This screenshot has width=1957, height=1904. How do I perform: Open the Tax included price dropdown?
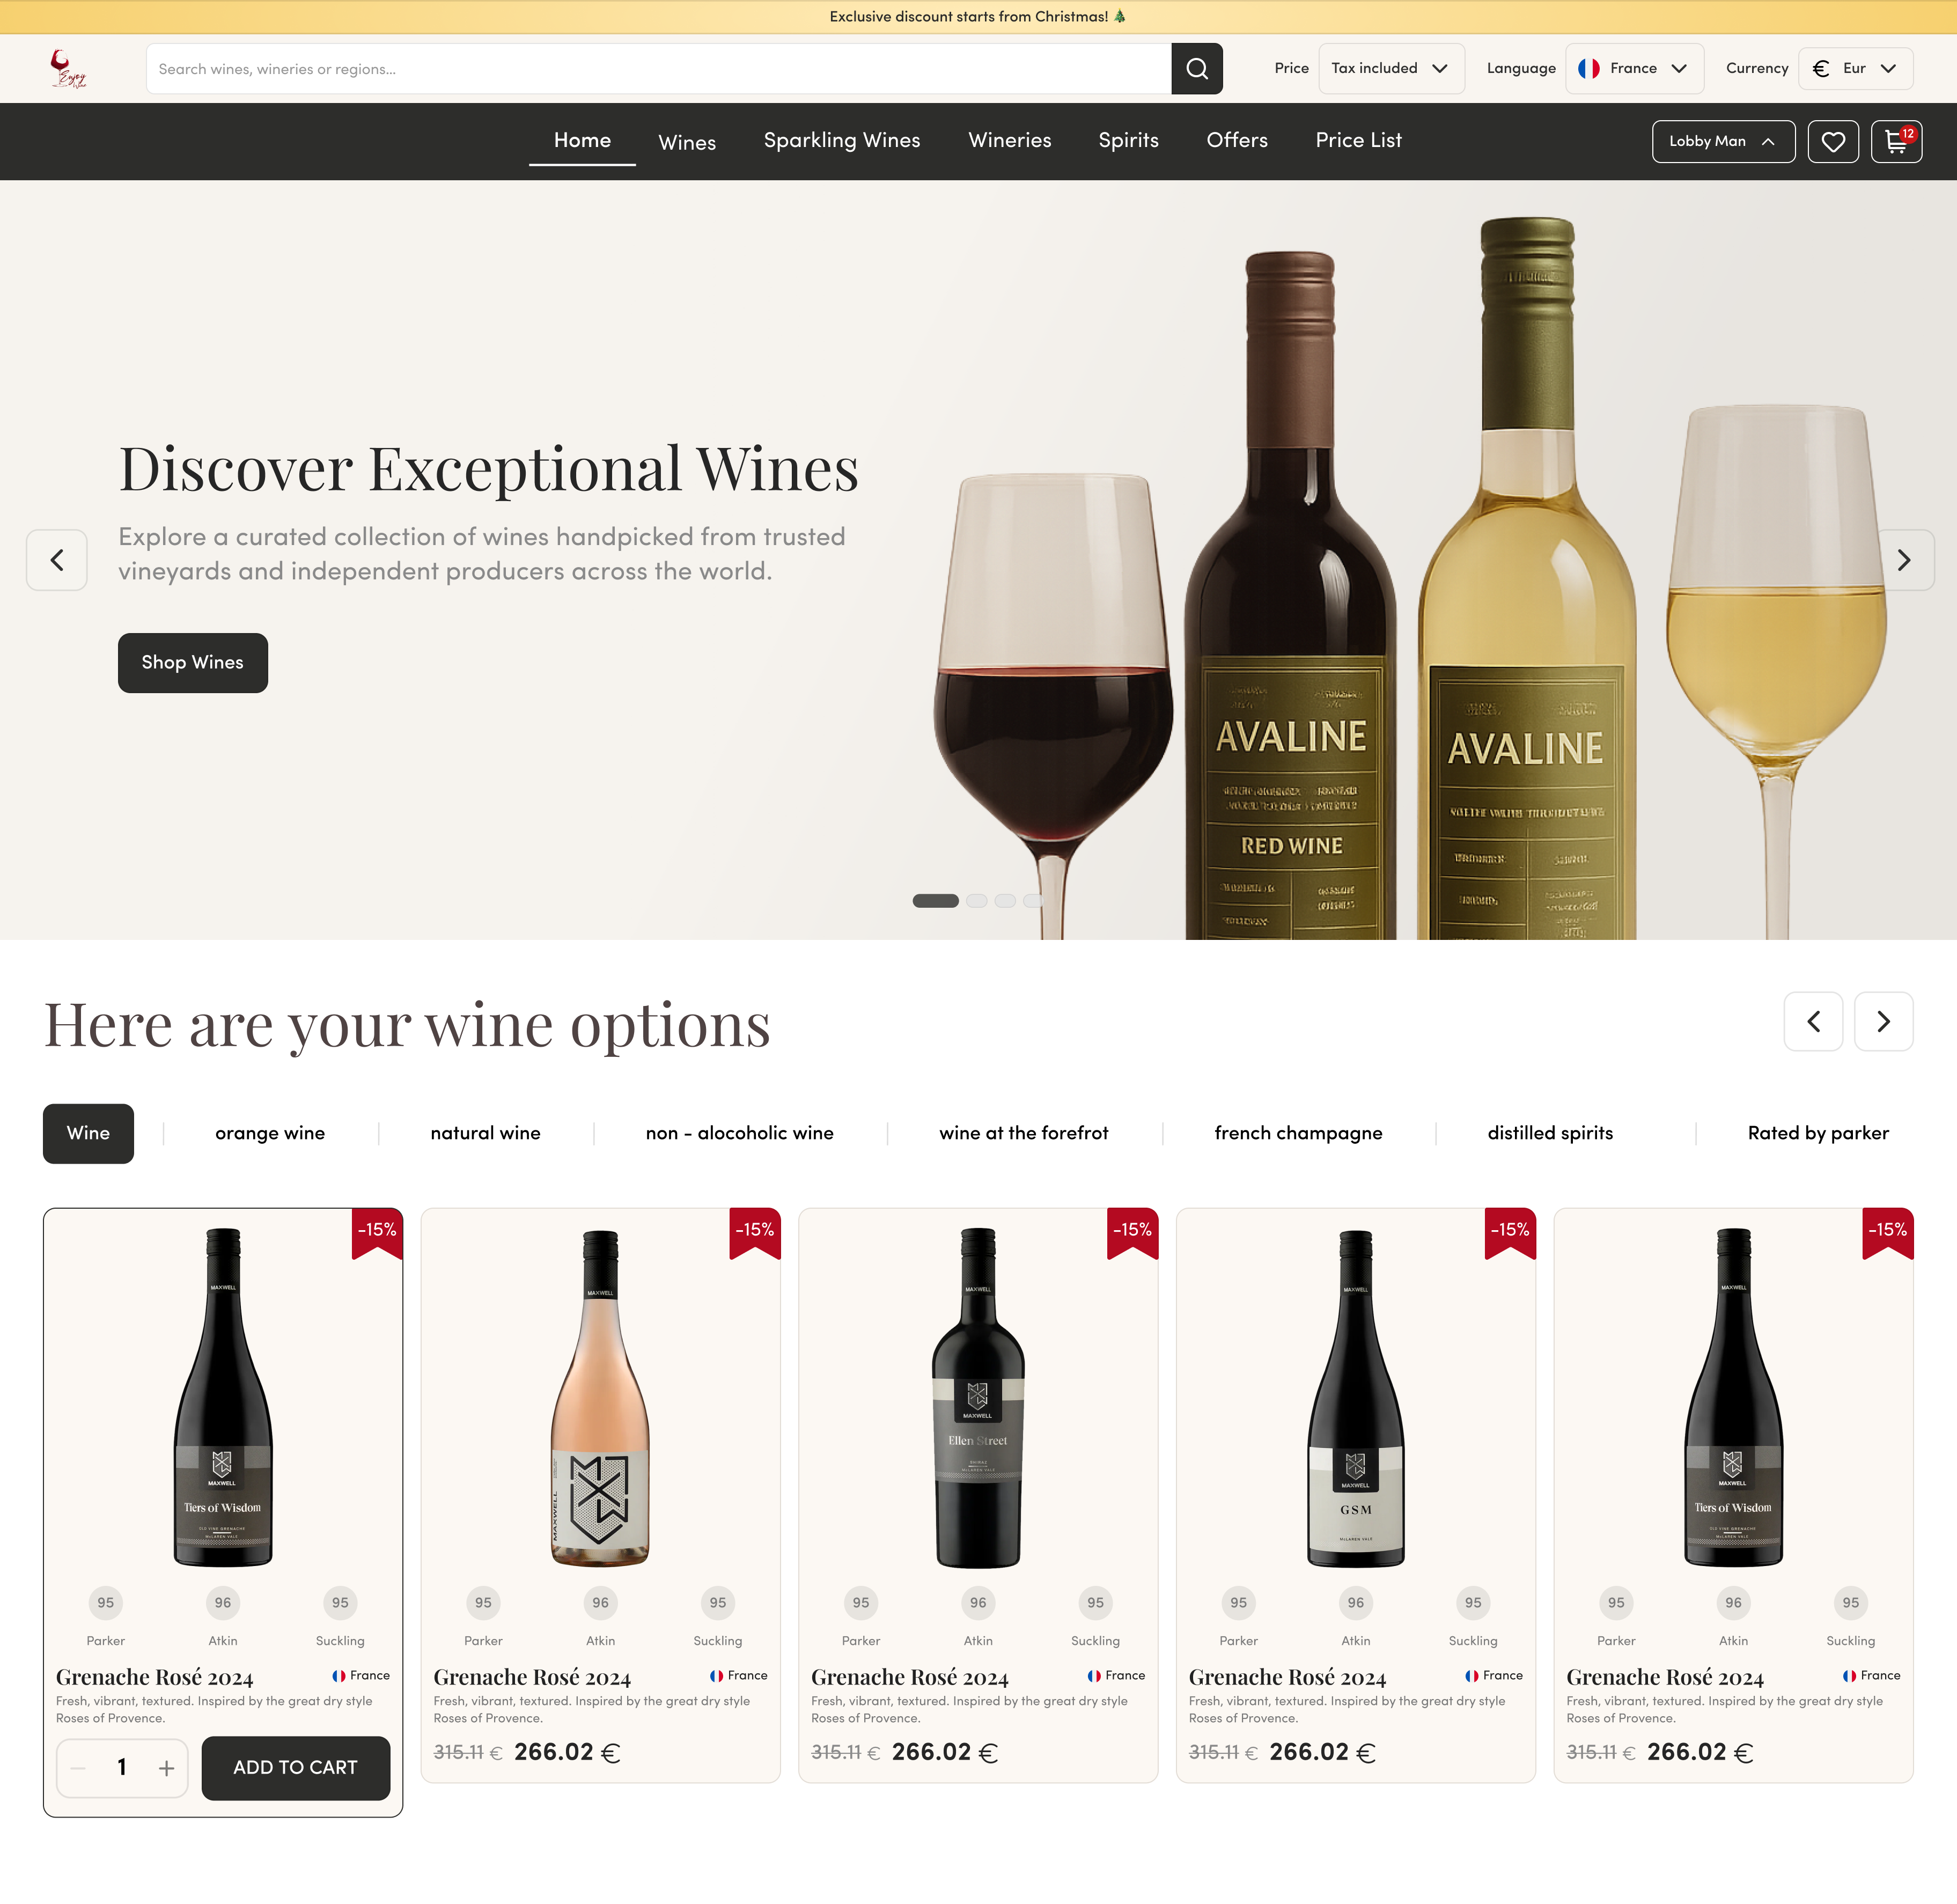point(1391,69)
